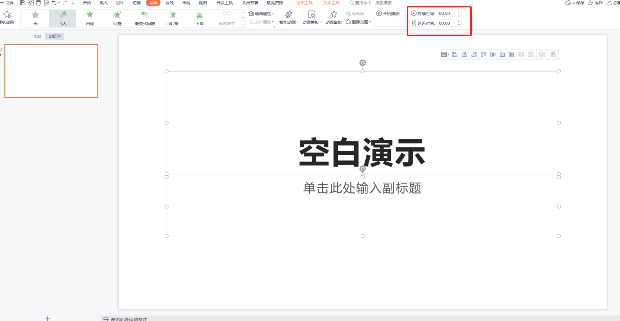
Task: Apply the 回旋 animation effect
Action: (117, 18)
